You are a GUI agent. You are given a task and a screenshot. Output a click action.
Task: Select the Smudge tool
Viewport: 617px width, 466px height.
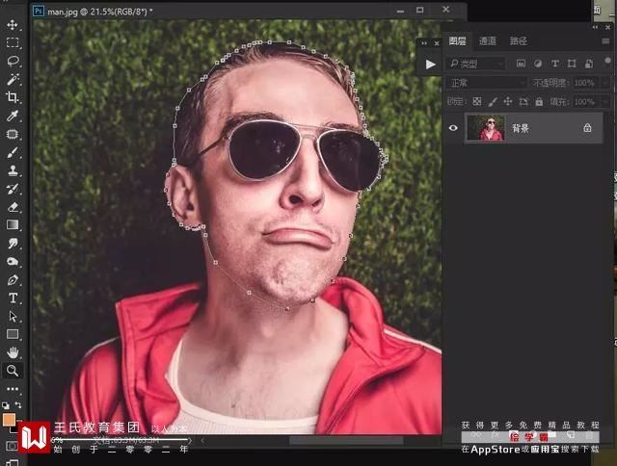click(x=13, y=244)
